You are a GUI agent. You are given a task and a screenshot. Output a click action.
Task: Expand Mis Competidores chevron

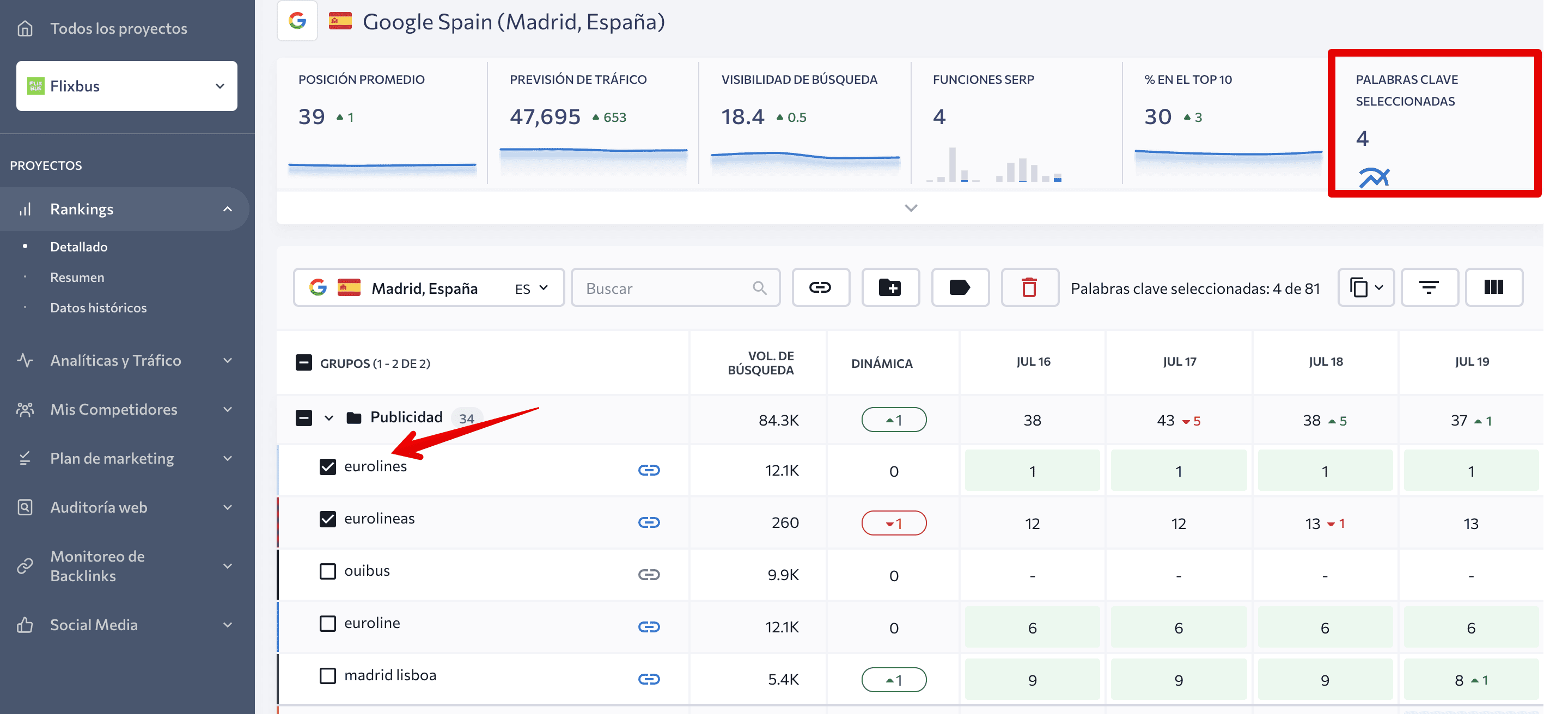(228, 409)
